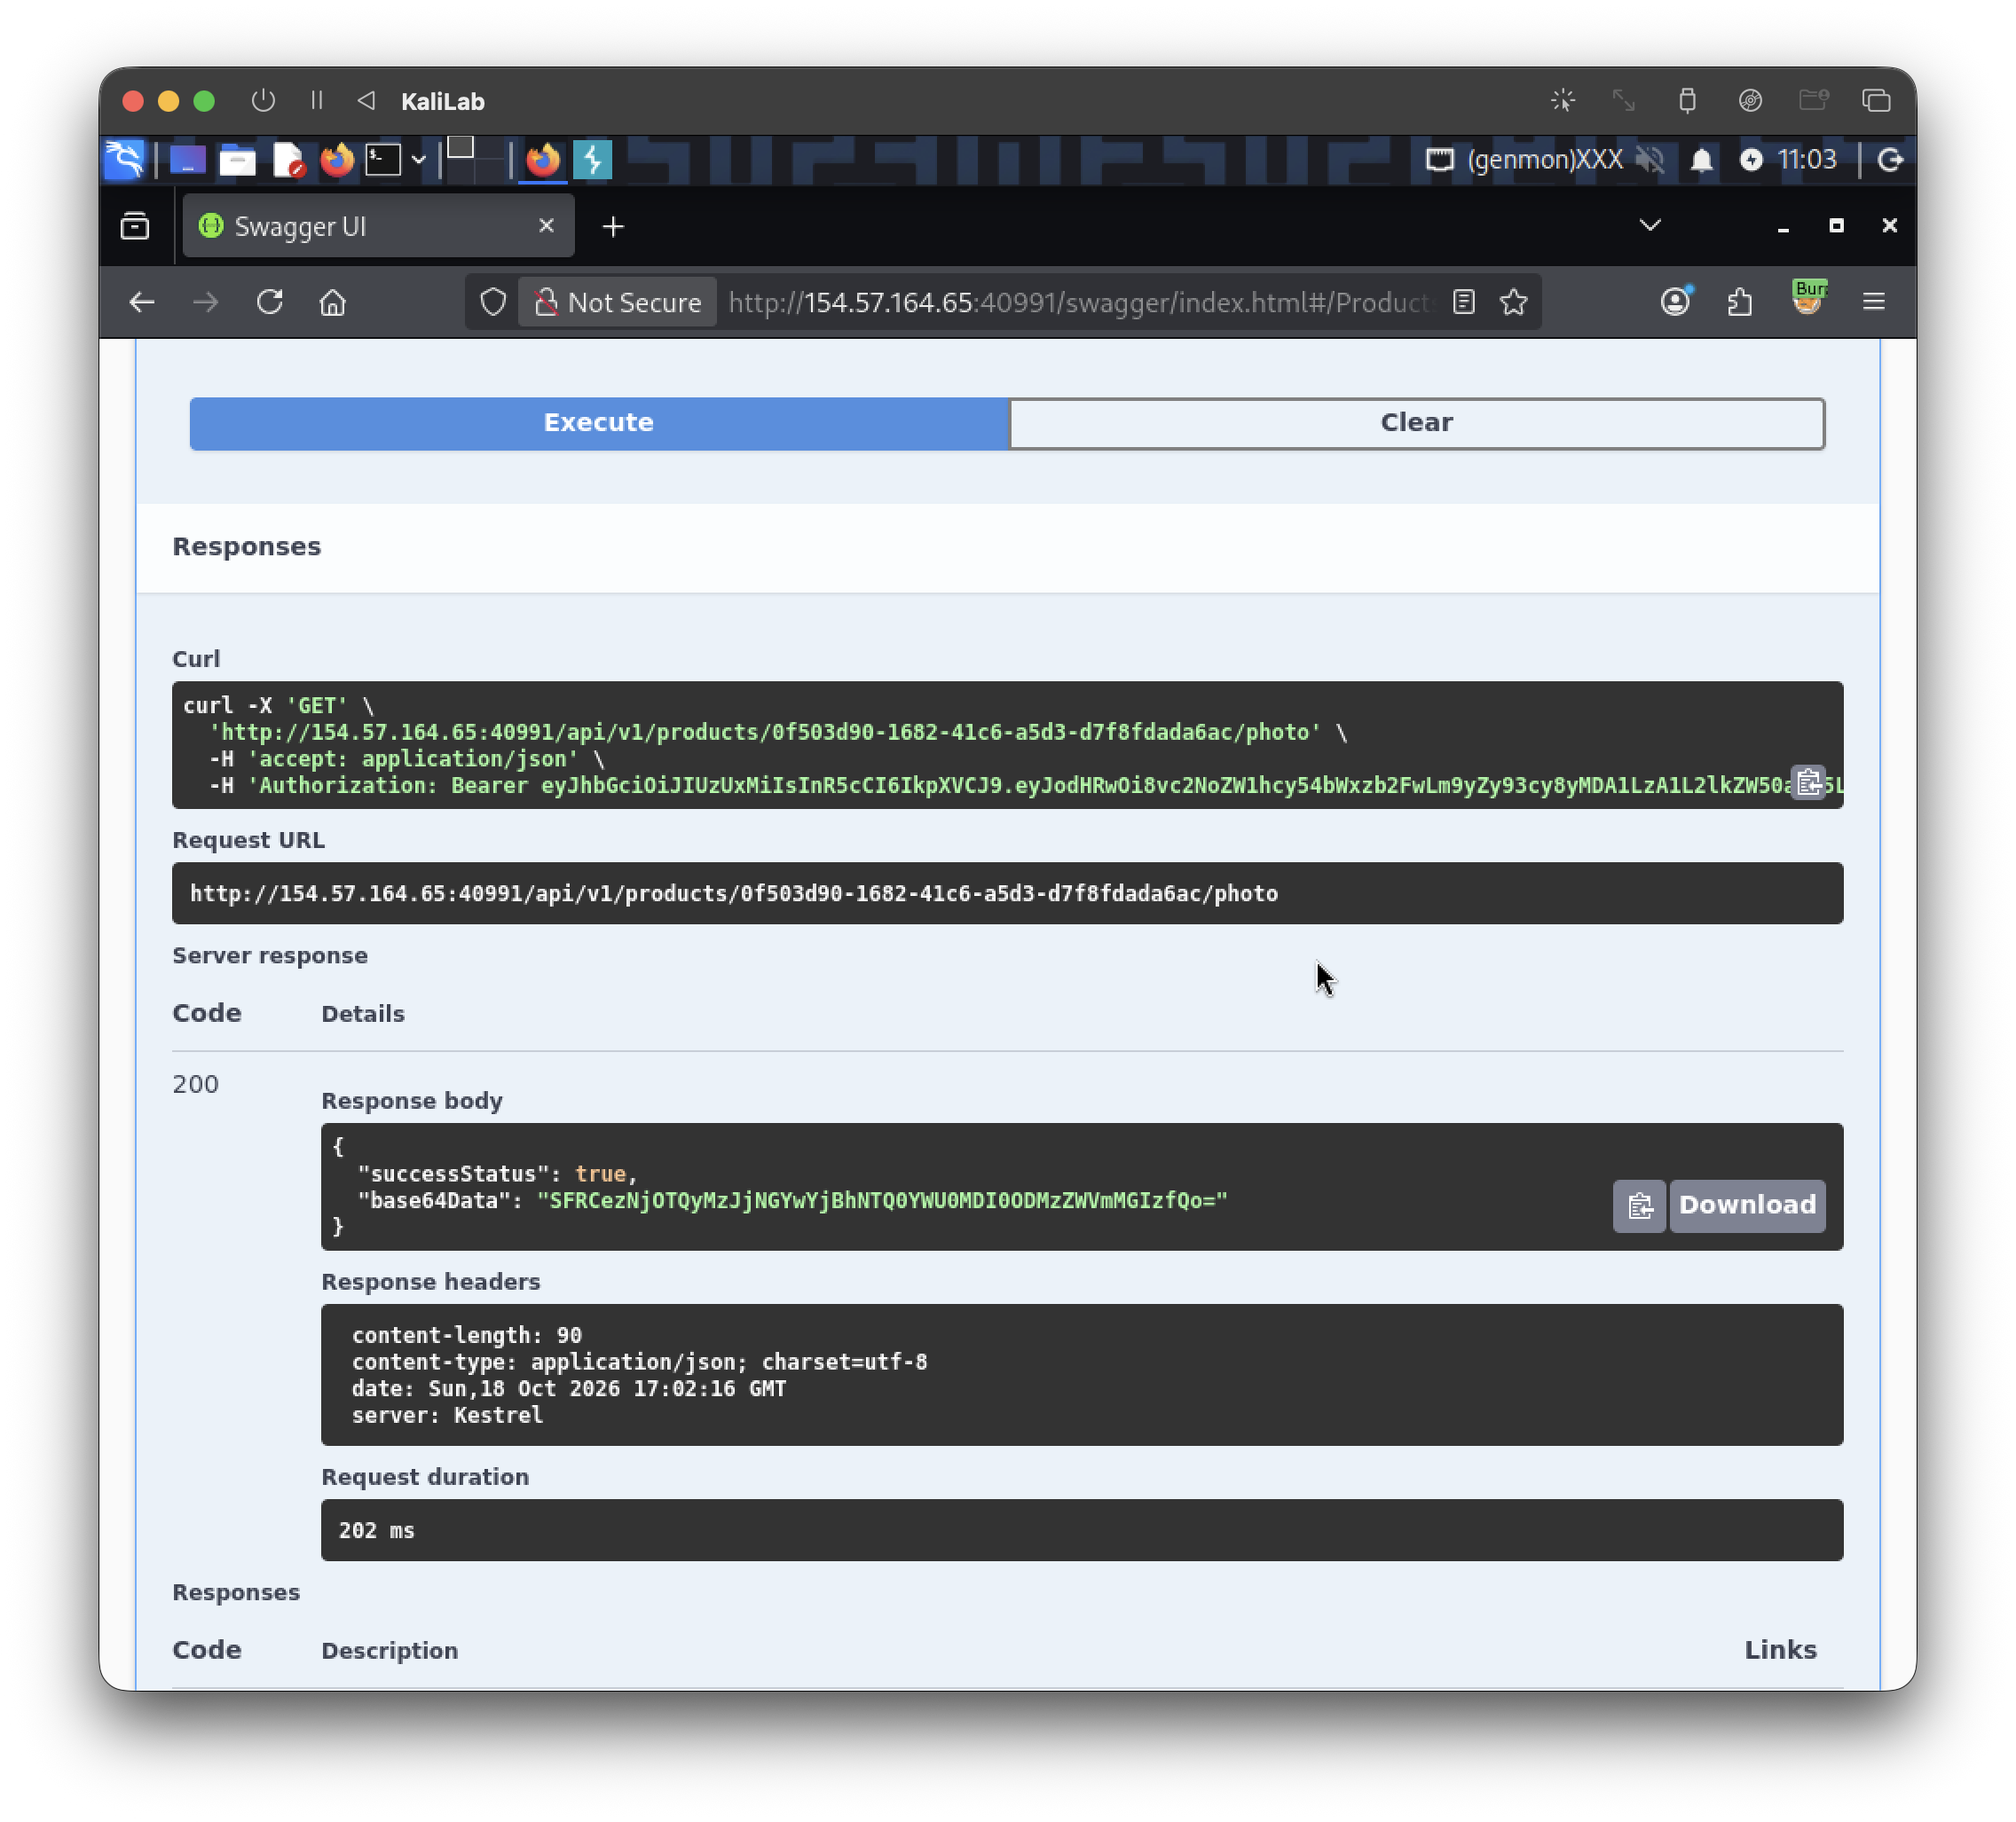2016x1822 pixels.
Task: Copy the curl command to clipboard
Action: [1808, 782]
